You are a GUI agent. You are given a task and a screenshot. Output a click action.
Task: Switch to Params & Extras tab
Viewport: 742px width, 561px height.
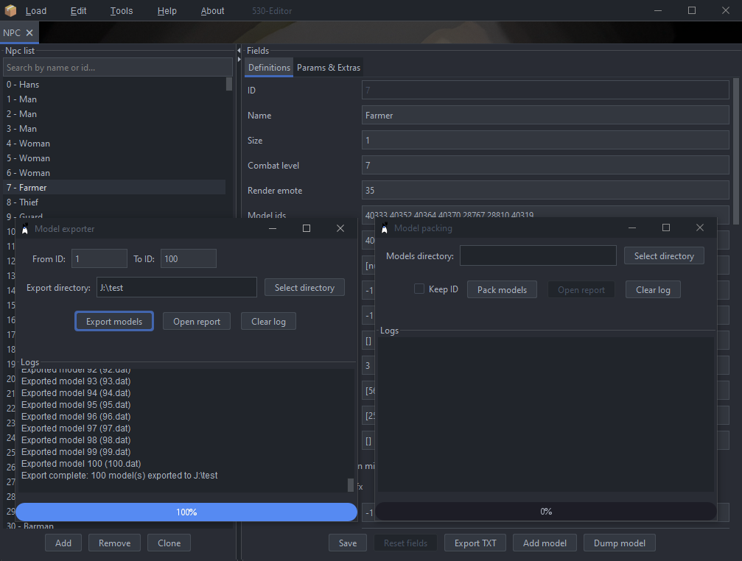(329, 68)
